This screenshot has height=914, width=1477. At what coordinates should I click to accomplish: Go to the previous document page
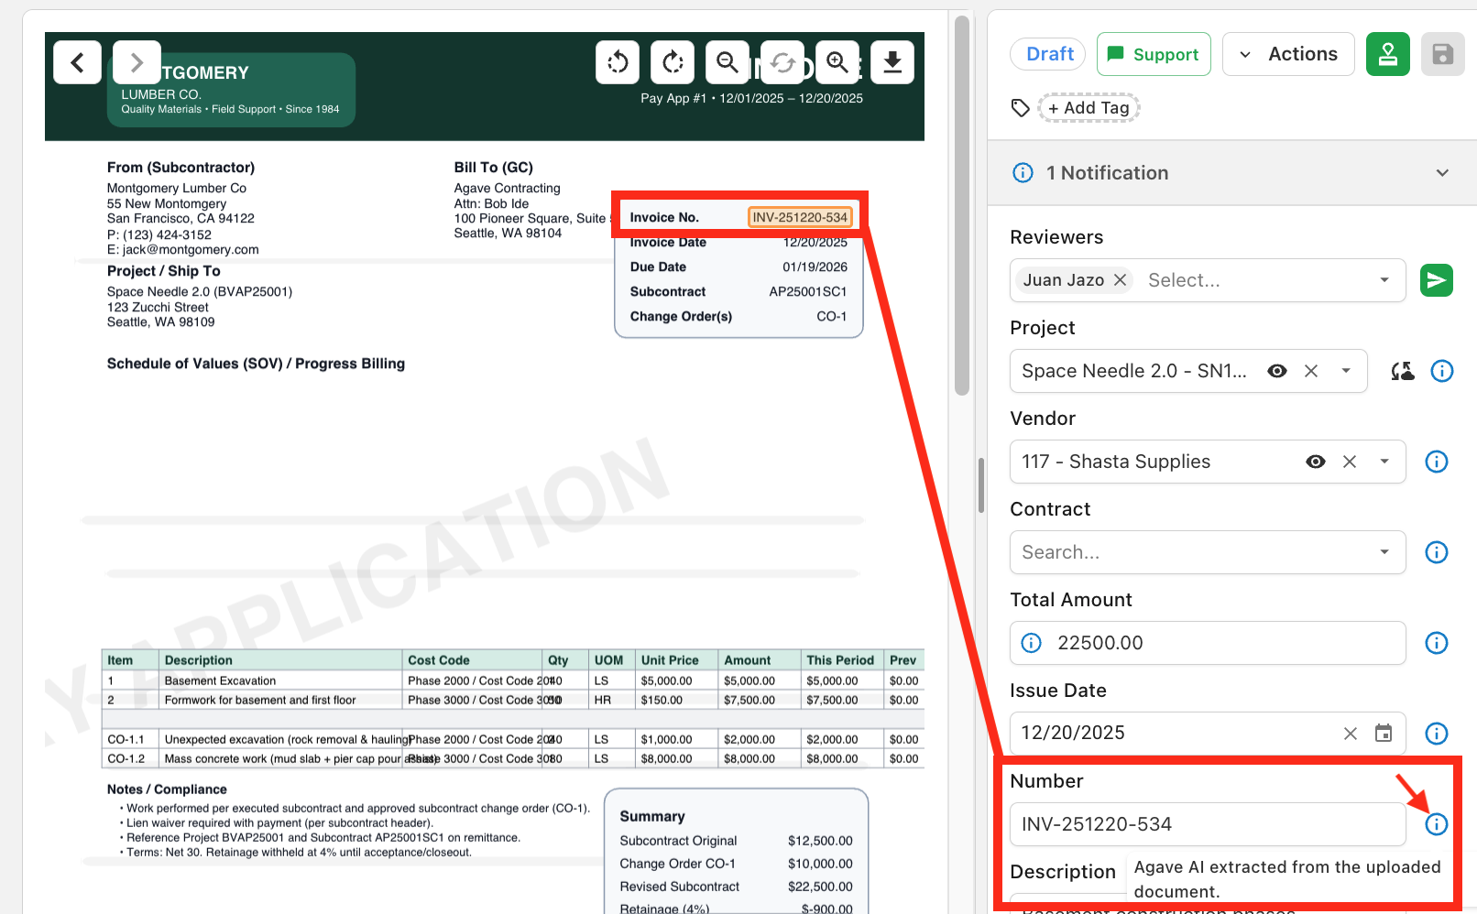[77, 62]
